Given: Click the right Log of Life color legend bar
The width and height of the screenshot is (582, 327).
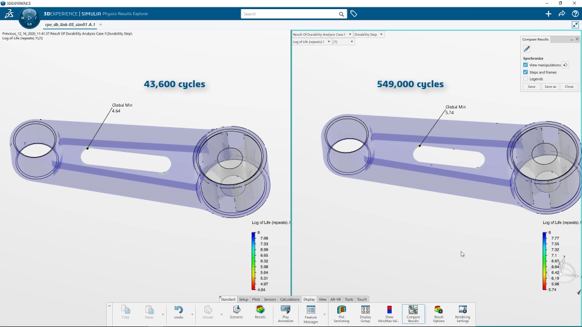Looking at the screenshot, I should [x=544, y=261].
